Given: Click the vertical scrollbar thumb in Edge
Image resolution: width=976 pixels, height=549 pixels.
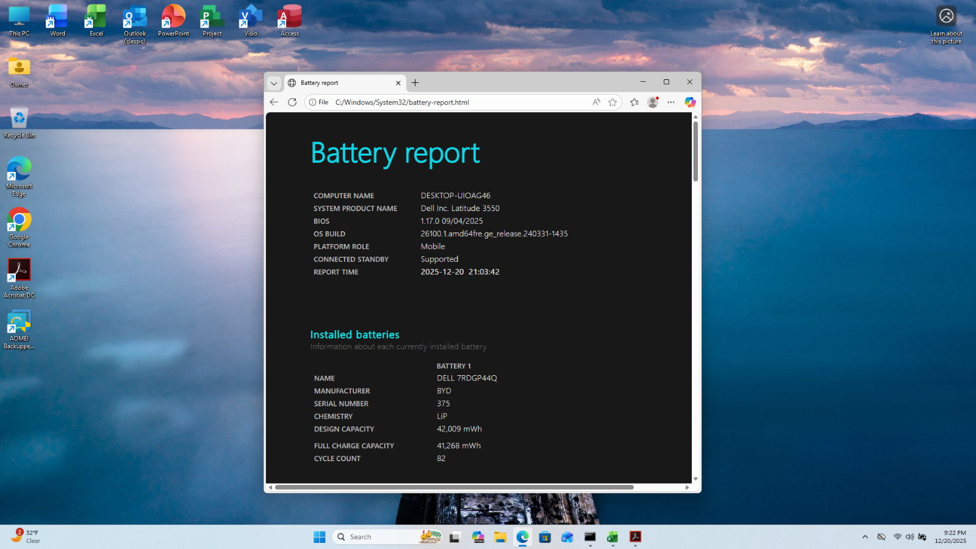Looking at the screenshot, I should [695, 151].
